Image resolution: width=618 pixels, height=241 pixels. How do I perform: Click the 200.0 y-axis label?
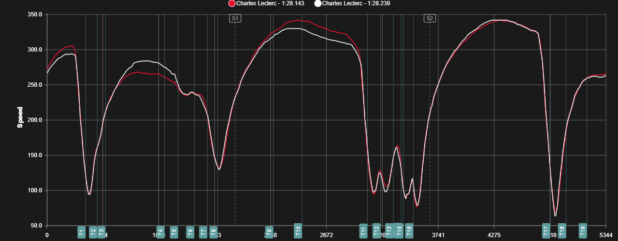pyautogui.click(x=35, y=120)
